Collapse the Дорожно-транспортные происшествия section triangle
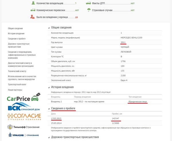 pyautogui.click(x=49, y=138)
